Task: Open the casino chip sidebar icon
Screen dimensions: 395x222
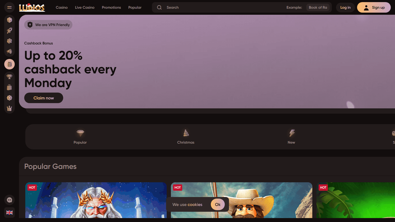Action: tap(9, 41)
